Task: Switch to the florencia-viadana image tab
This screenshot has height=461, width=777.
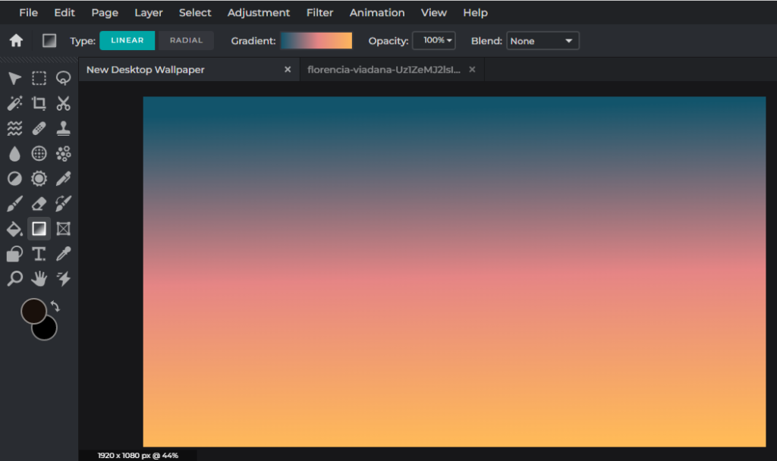Action: [383, 69]
